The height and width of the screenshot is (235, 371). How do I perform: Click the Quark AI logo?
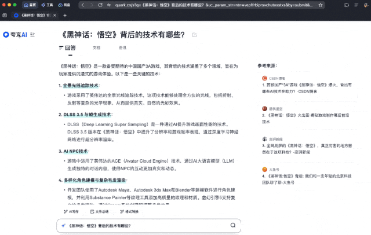click(x=16, y=35)
